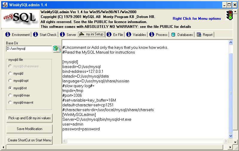239x151 pixels.
Task: Click the MySQL logo image
Action: point(20,19)
